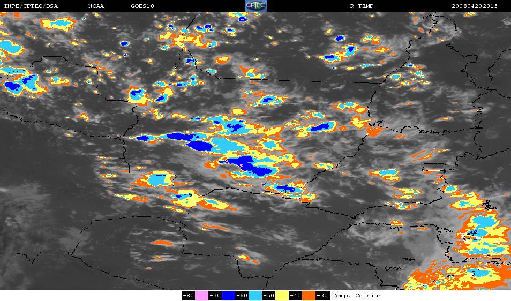The image size is (511, 301).
Task: Select the Temp. Celsius legend caption
Action: click(357, 296)
